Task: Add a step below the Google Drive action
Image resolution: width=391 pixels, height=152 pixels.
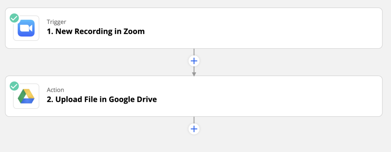Action: [194, 129]
